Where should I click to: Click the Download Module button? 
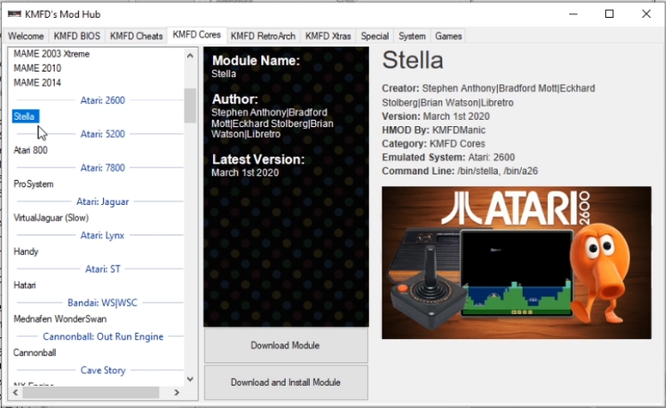coord(286,345)
